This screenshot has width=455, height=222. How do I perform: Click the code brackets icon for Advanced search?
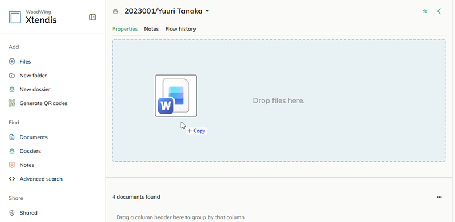(11, 179)
